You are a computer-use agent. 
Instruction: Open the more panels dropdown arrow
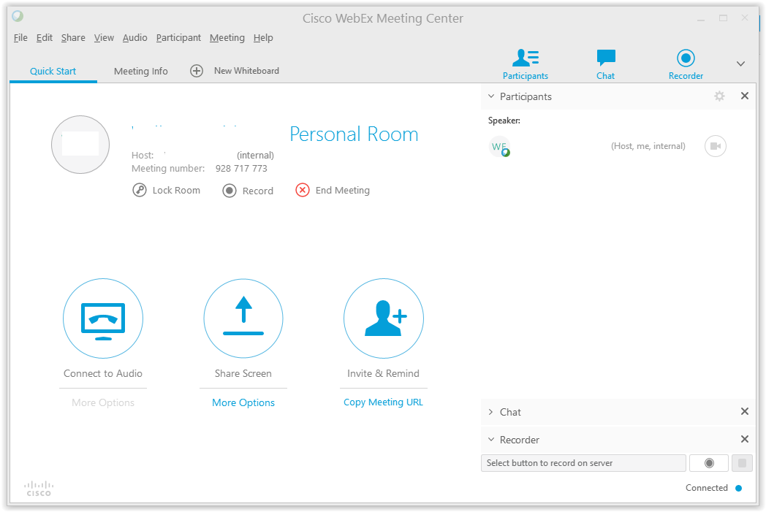(740, 64)
